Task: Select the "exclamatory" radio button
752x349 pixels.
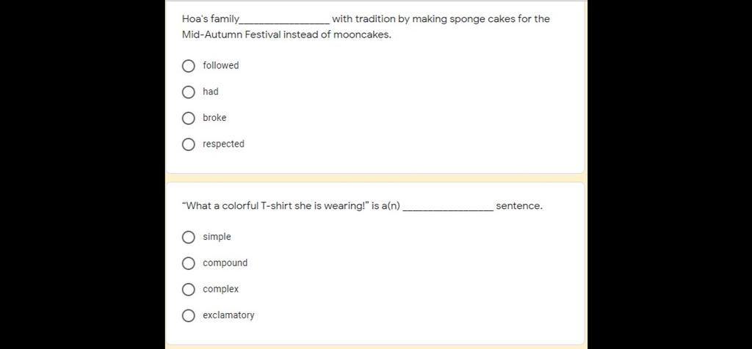Action: point(189,315)
